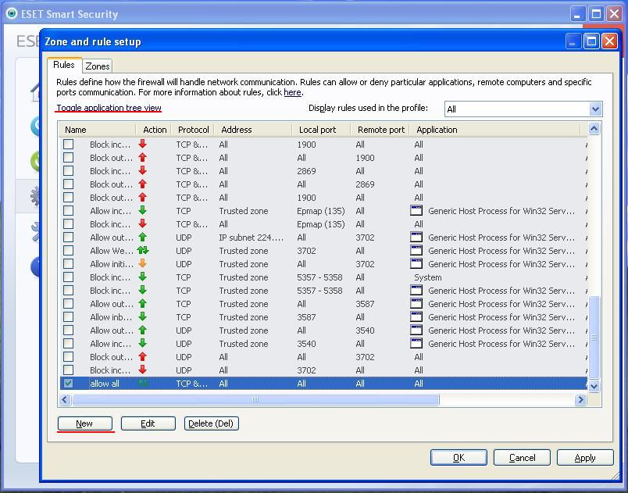
Task: Uncheck the 'allow all' rule checkbox
Action: [69, 384]
